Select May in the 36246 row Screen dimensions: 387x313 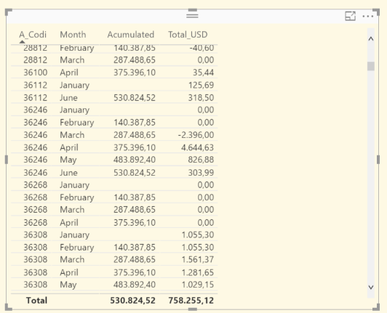point(68,160)
